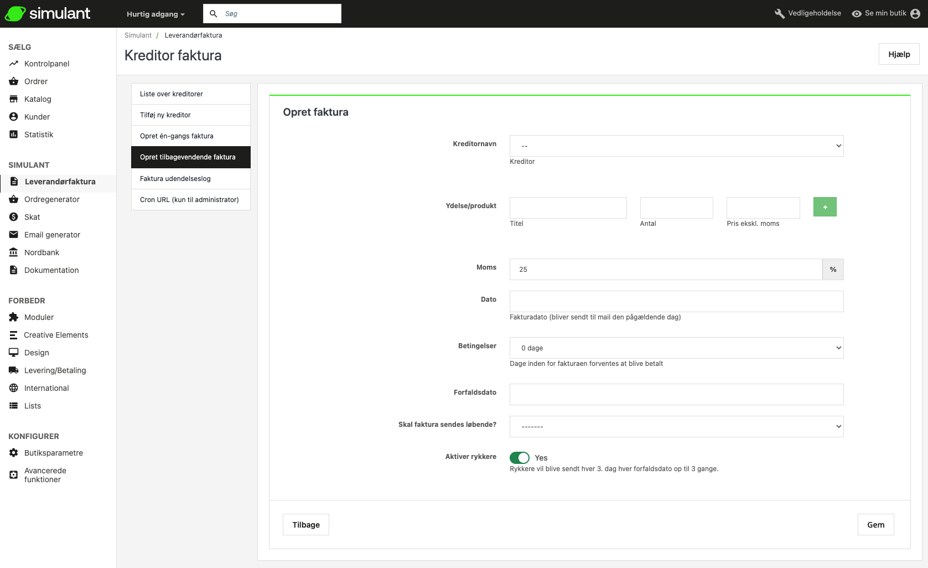Click the Katalog store icon
The height and width of the screenshot is (568, 928).
pos(13,99)
